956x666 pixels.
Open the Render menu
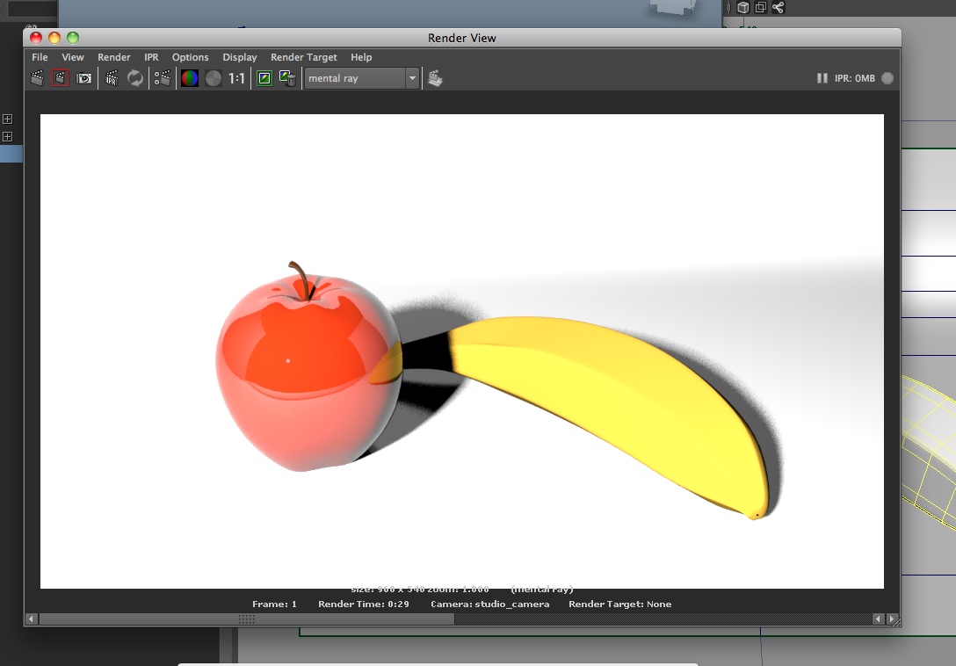[x=113, y=57]
